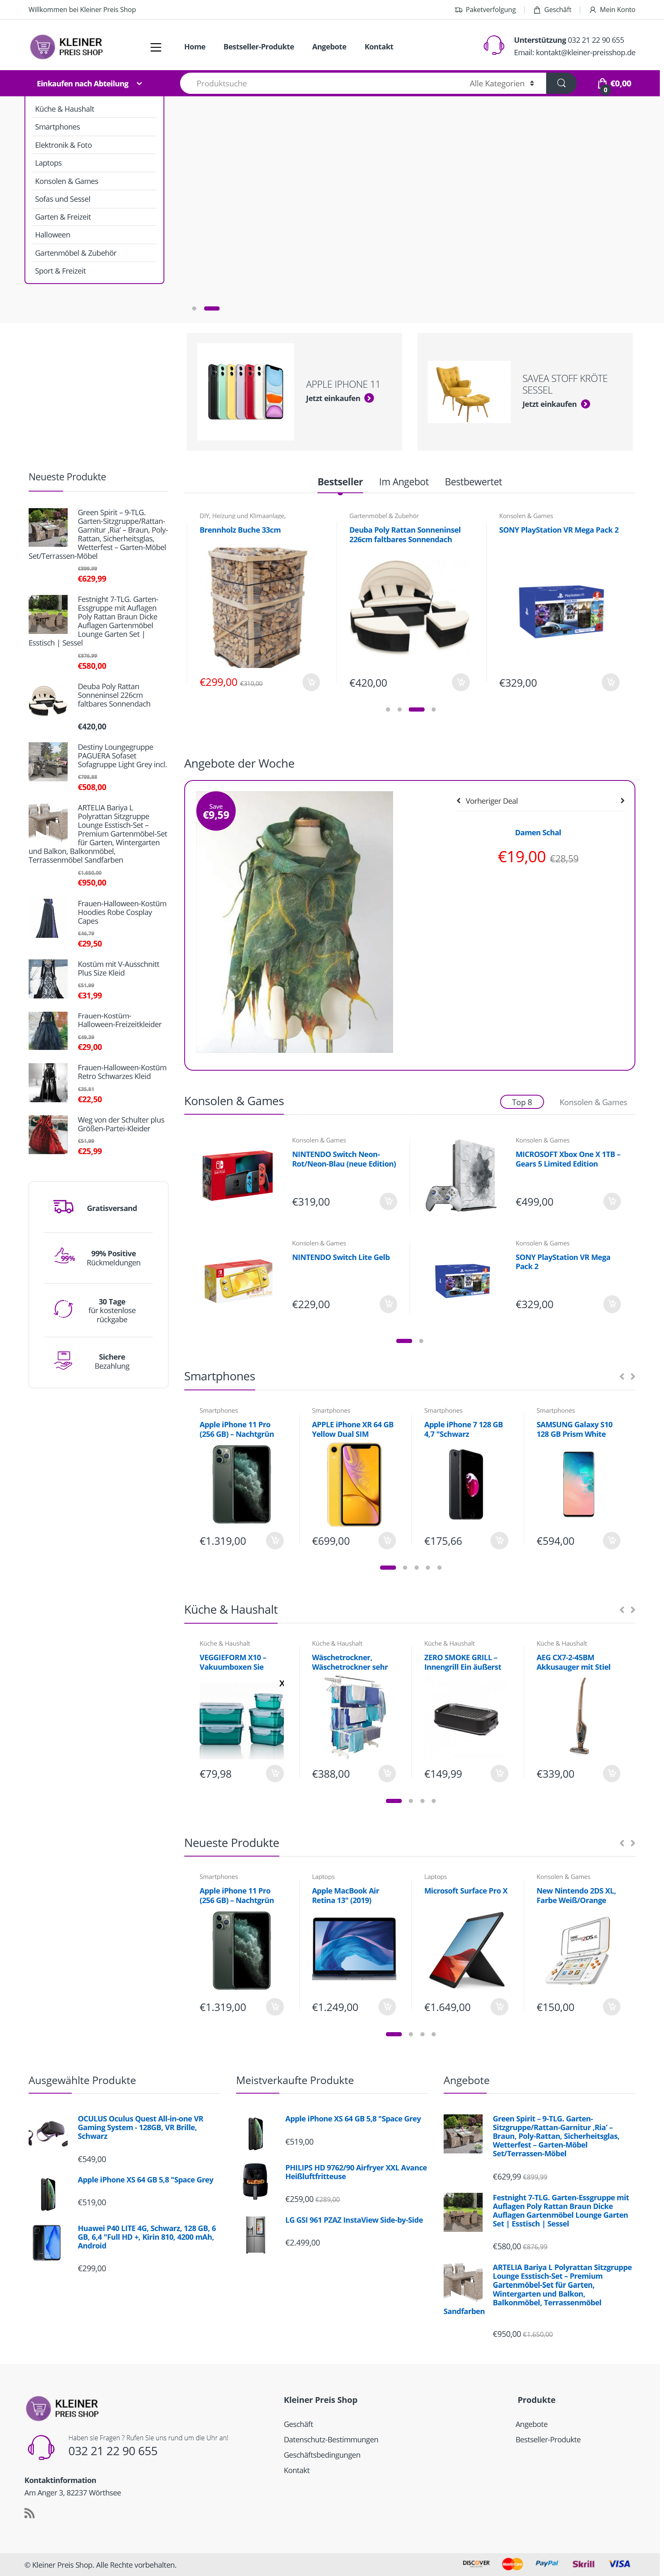Select second hero slider pagination dot
This screenshot has width=664, height=2576.
[211, 308]
